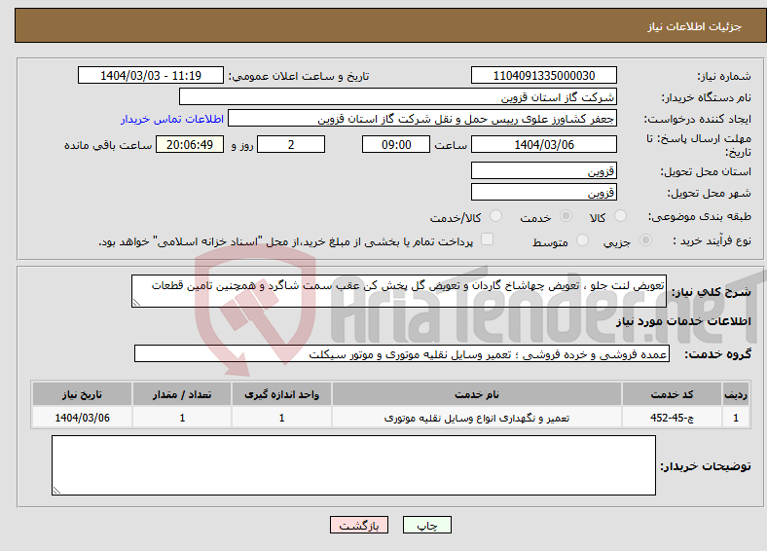Click the resize grip of شرح کلی نیاز box

[x=136, y=303]
